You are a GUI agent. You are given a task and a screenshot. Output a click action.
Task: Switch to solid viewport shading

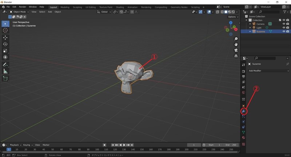(226, 12)
